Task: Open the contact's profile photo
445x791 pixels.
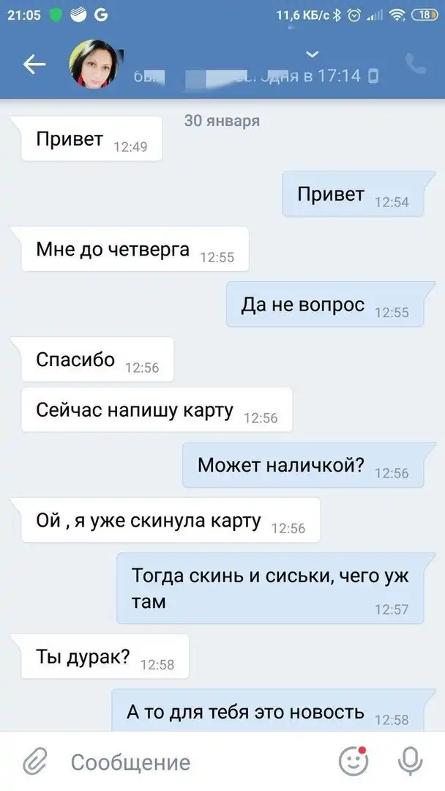Action: click(x=94, y=64)
